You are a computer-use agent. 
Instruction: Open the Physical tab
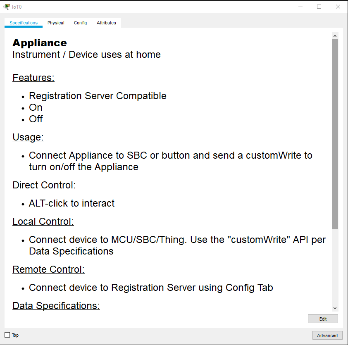(56, 23)
